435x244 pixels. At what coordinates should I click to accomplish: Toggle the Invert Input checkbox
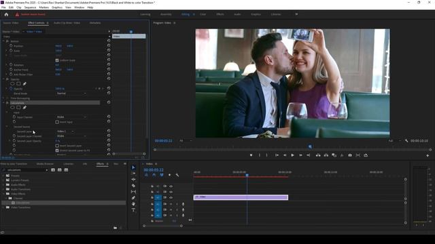click(57, 122)
